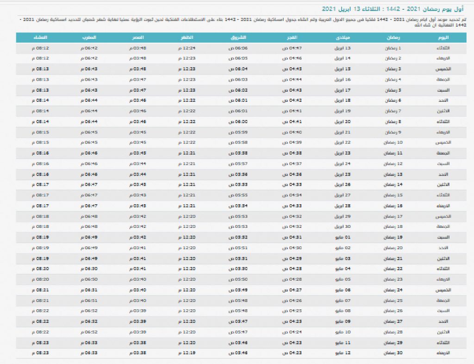The height and width of the screenshot is (364, 474).
Task: Select the date cell '05 مايو'
Action: click(343, 279)
